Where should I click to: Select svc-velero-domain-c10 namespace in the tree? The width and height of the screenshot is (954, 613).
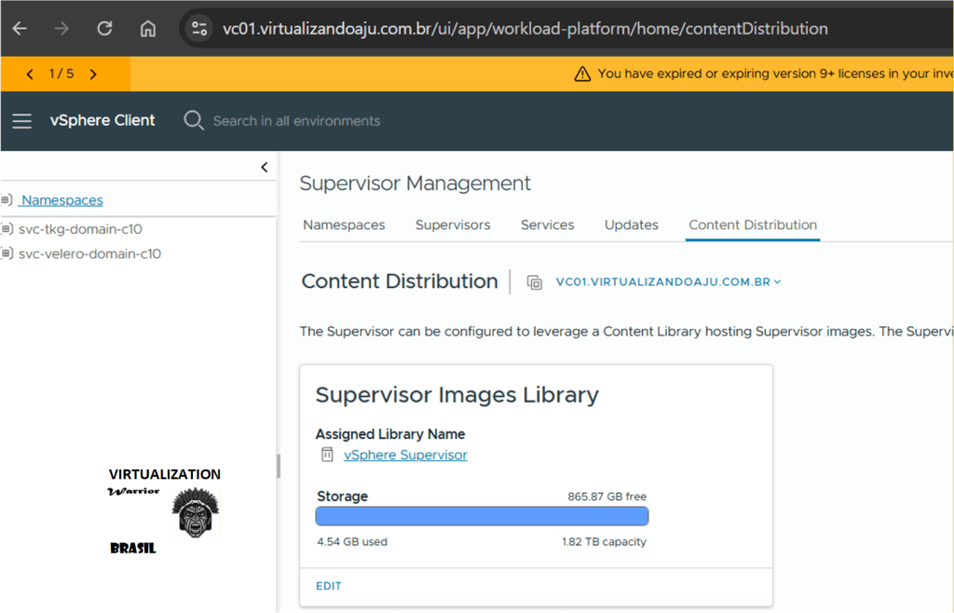(89, 253)
